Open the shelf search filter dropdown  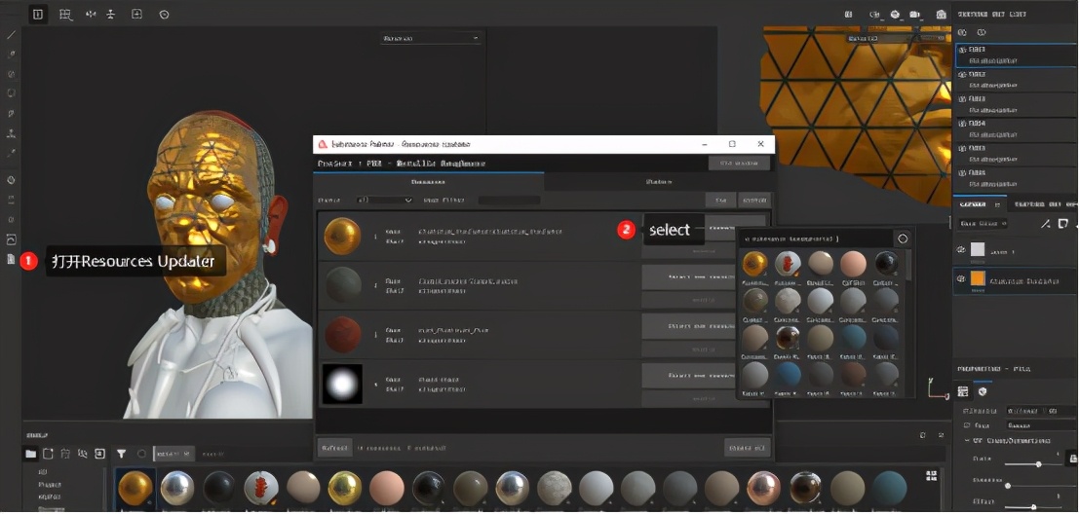(174, 454)
